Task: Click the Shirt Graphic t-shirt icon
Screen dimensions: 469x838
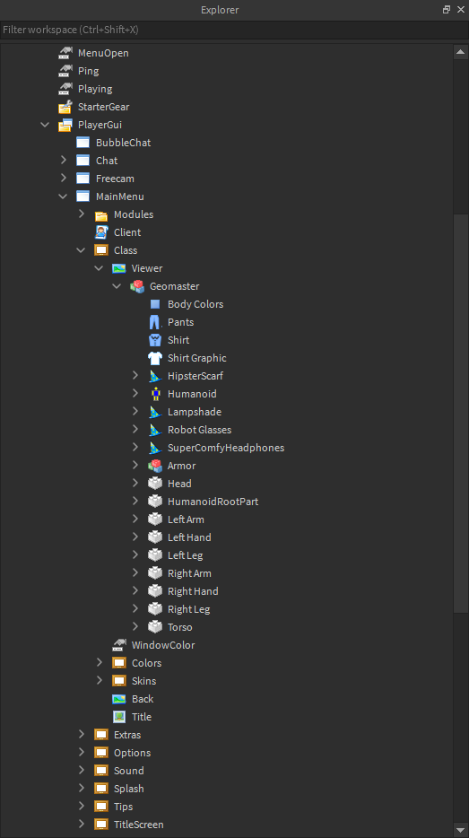Action: (155, 358)
